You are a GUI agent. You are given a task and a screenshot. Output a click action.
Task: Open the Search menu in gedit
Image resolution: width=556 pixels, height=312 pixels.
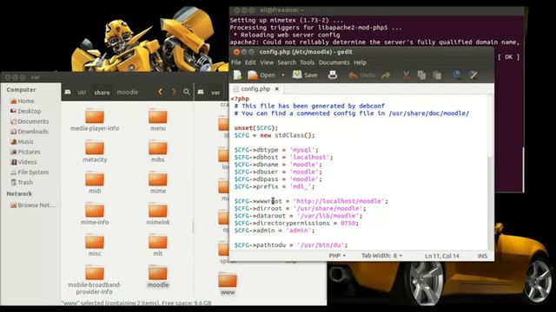(x=287, y=62)
